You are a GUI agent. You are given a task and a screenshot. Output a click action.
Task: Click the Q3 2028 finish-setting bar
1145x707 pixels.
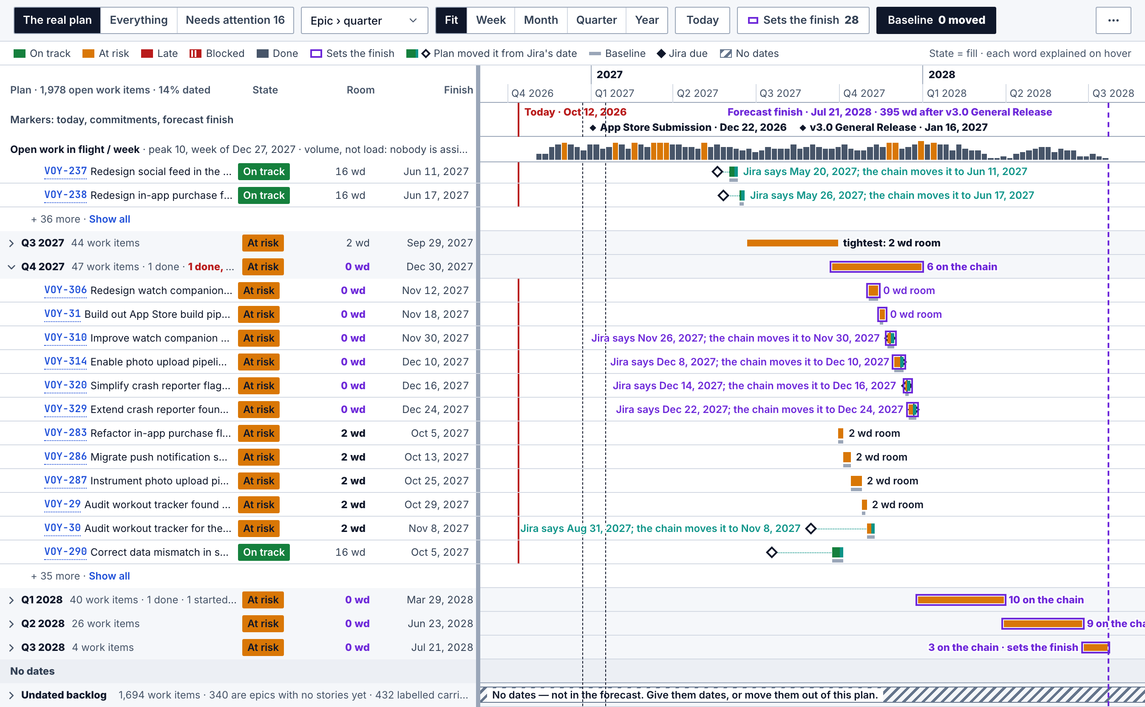pos(1095,648)
